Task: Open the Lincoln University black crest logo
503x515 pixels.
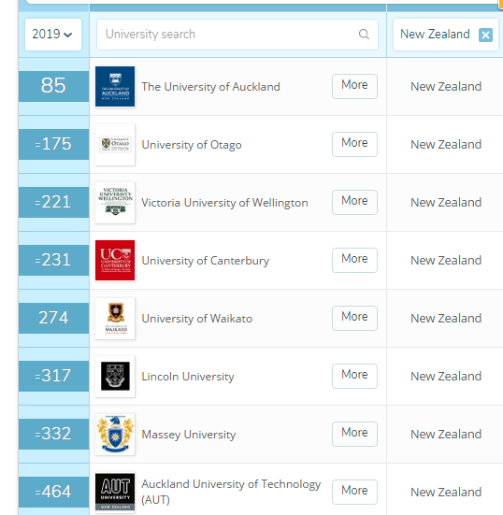Action: click(x=115, y=377)
